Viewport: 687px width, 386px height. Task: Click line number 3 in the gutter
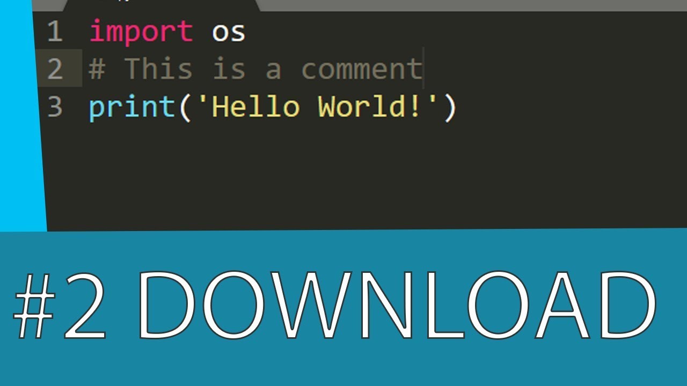pyautogui.click(x=55, y=107)
